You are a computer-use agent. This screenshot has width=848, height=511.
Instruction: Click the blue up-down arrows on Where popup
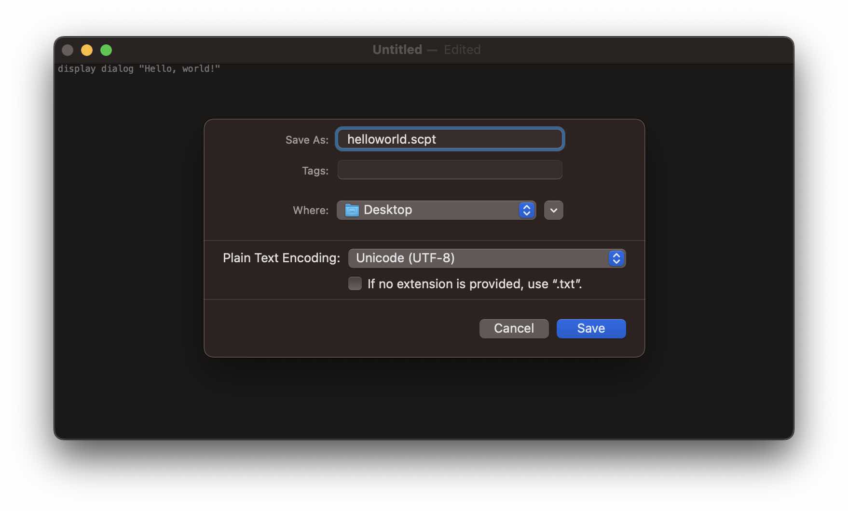526,210
